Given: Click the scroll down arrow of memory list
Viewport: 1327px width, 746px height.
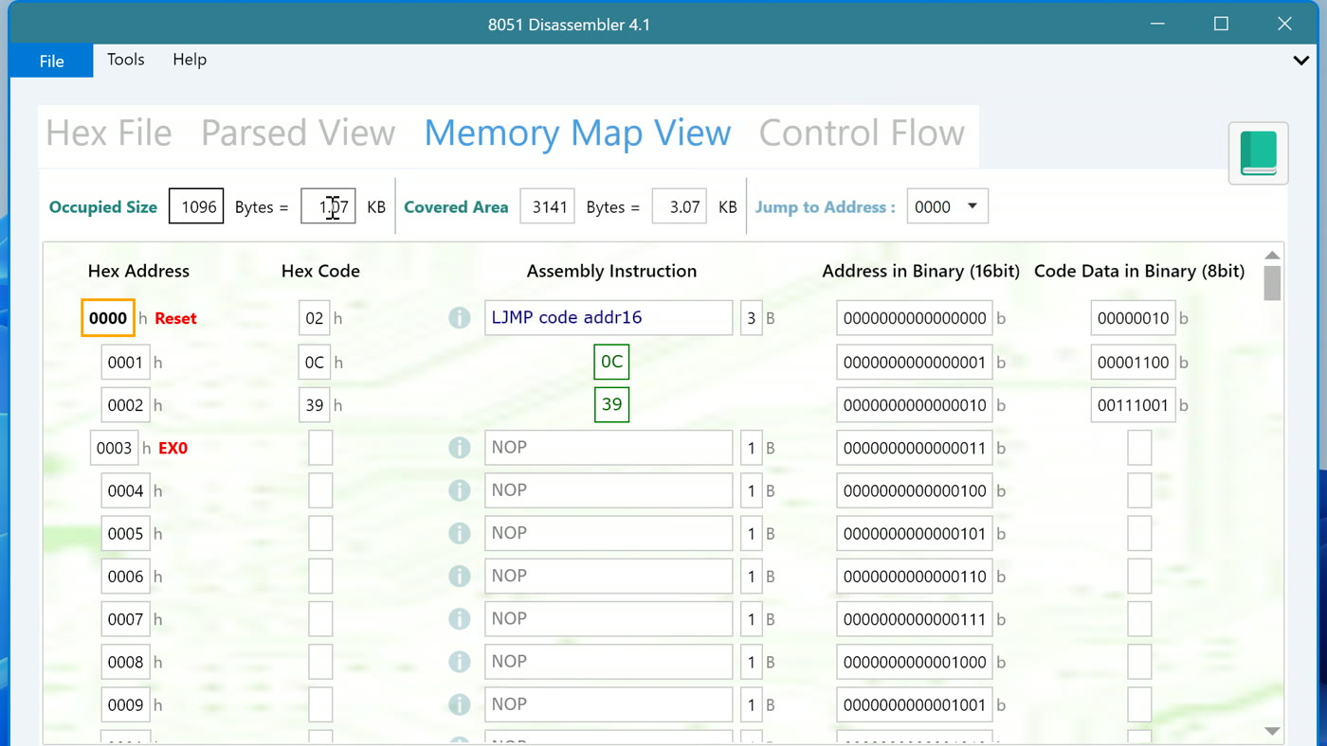Looking at the screenshot, I should pyautogui.click(x=1272, y=731).
